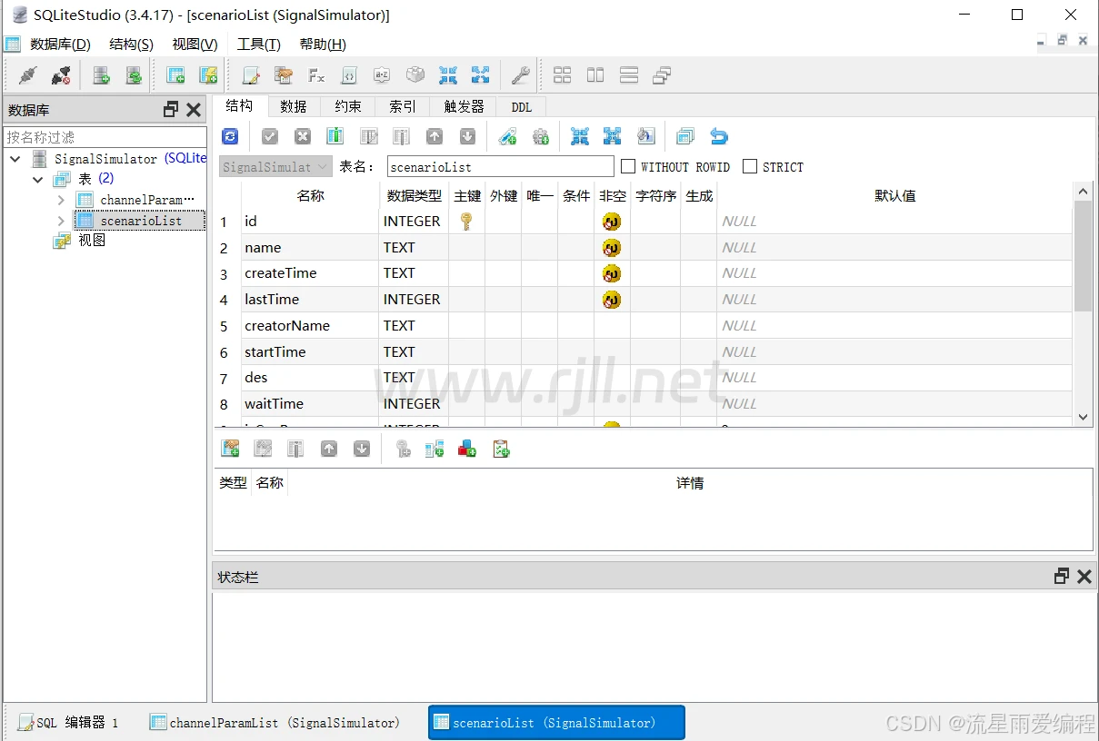
Task: Click the wrench configuration icon
Action: [520, 75]
